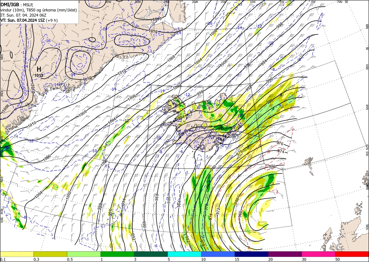Image resolution: width=369 pixels, height=262 pixels.
Task: Click the yellow 0.1 mm legend swatch
Action: point(17,254)
